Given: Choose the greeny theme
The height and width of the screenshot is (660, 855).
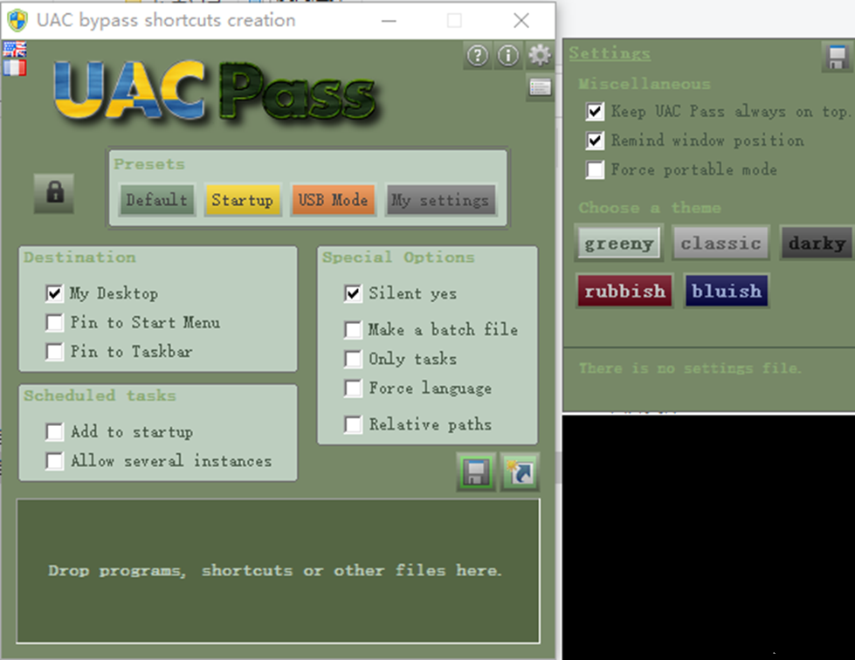Looking at the screenshot, I should (619, 243).
